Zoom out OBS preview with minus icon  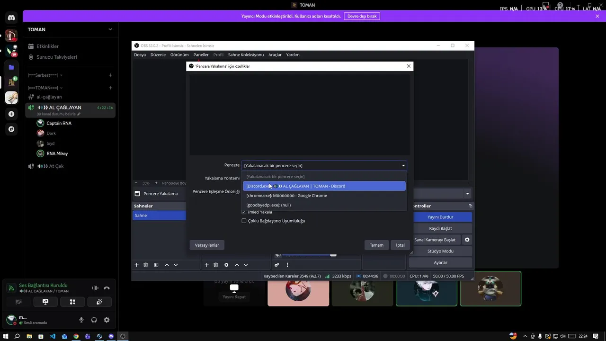coord(136,183)
